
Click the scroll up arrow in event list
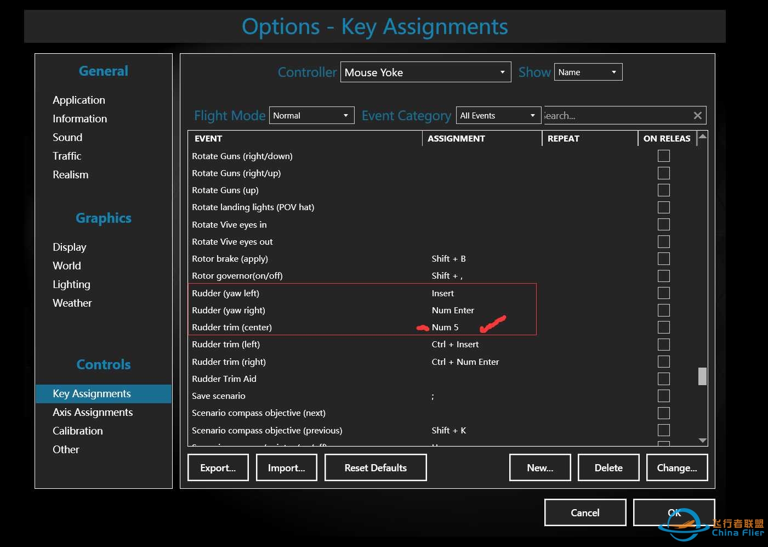[x=702, y=137]
